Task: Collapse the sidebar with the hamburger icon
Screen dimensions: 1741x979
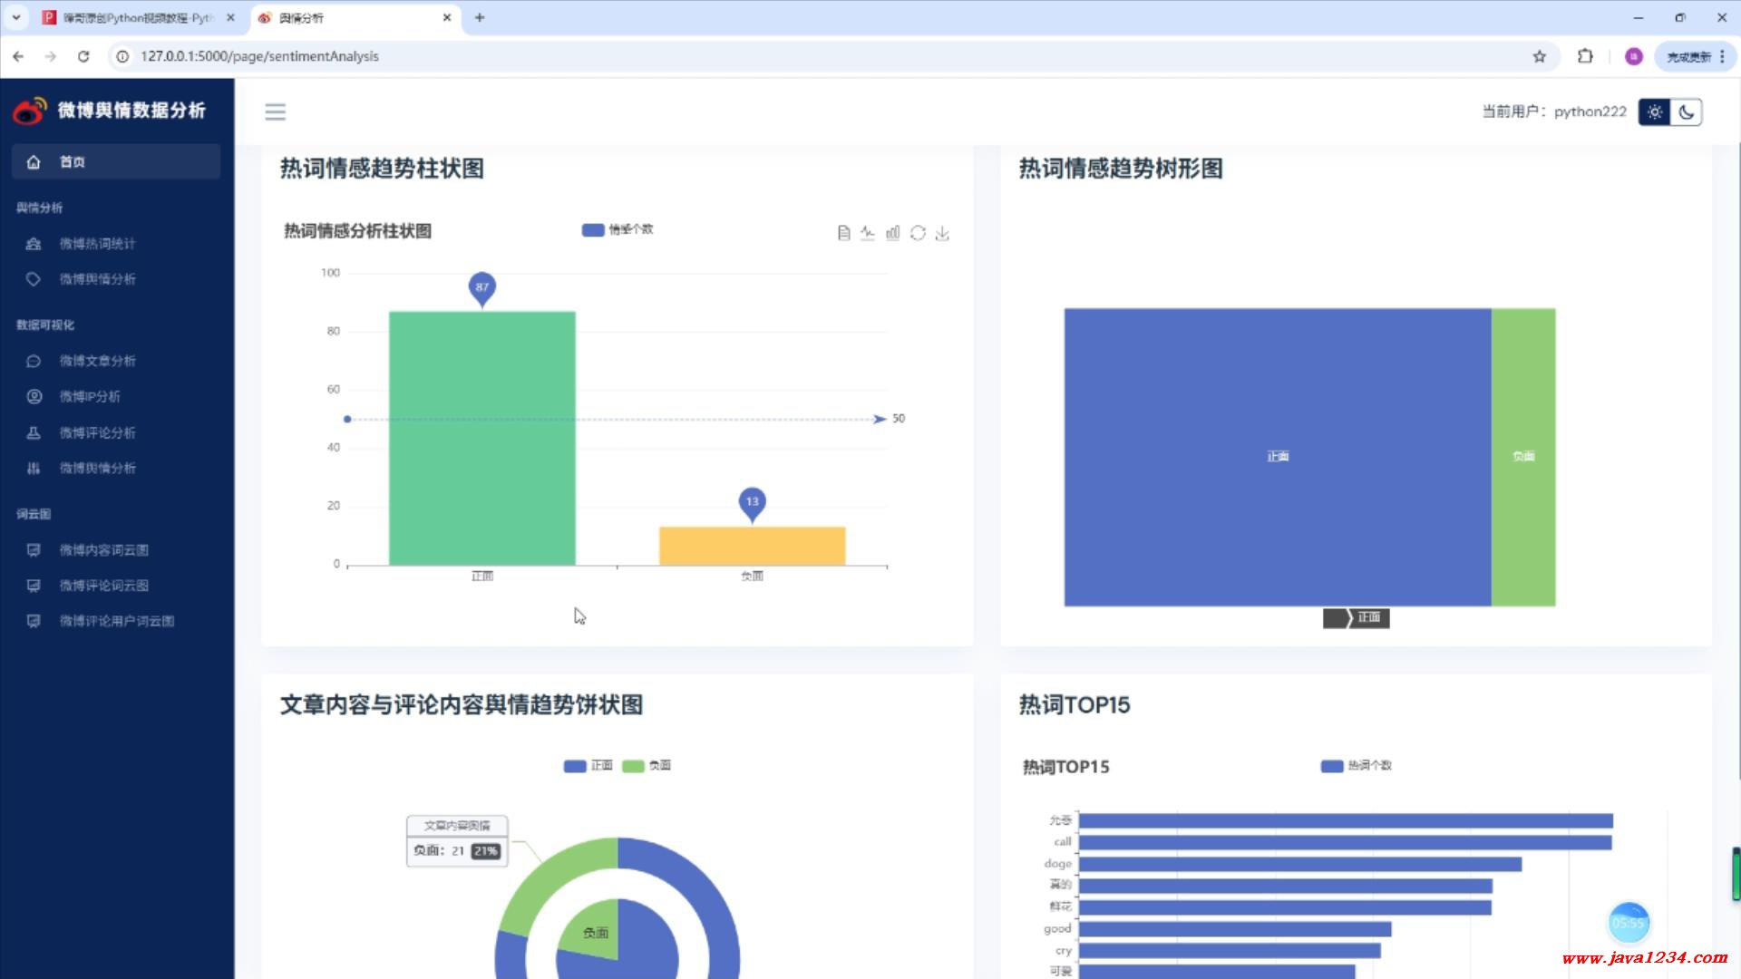Action: [275, 111]
